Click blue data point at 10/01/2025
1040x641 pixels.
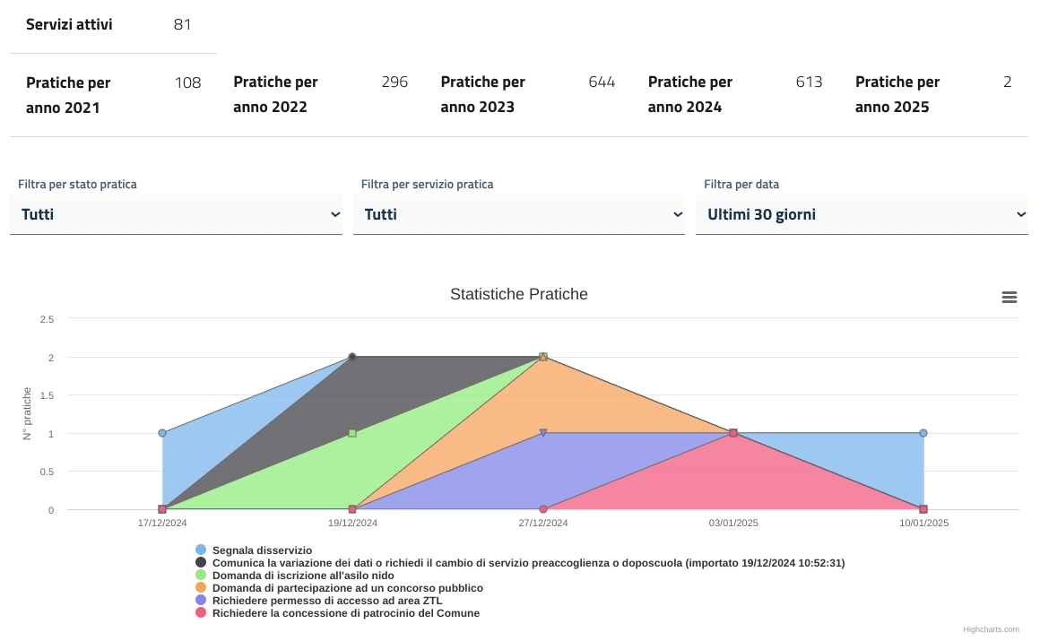(x=923, y=433)
